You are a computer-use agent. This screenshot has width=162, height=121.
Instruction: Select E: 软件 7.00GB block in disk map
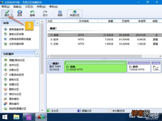(x=139, y=67)
